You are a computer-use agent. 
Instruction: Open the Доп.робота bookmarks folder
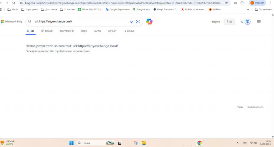coord(49,10)
